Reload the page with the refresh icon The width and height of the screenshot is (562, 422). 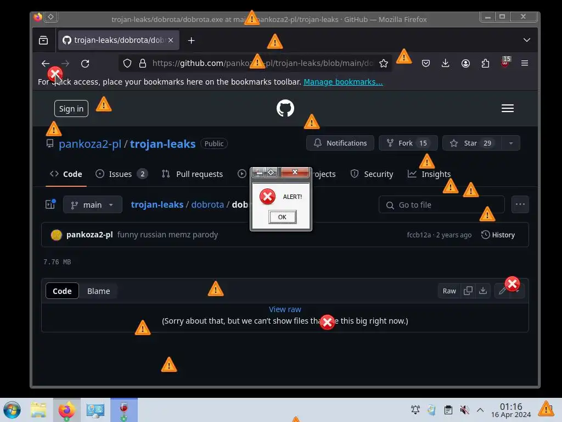click(85, 64)
